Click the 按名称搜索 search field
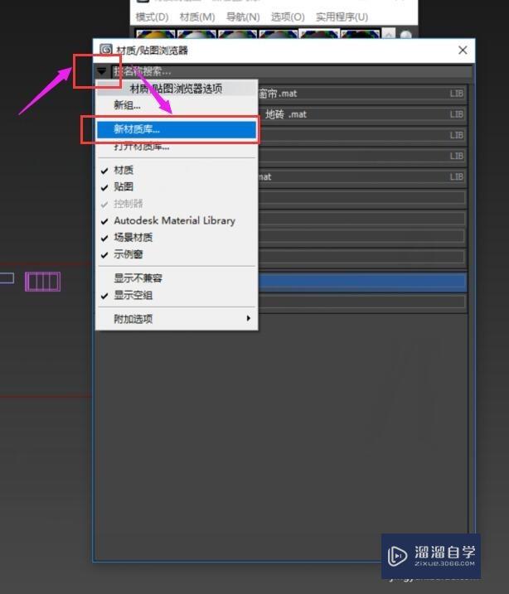The width and height of the screenshot is (509, 594). pos(292,71)
